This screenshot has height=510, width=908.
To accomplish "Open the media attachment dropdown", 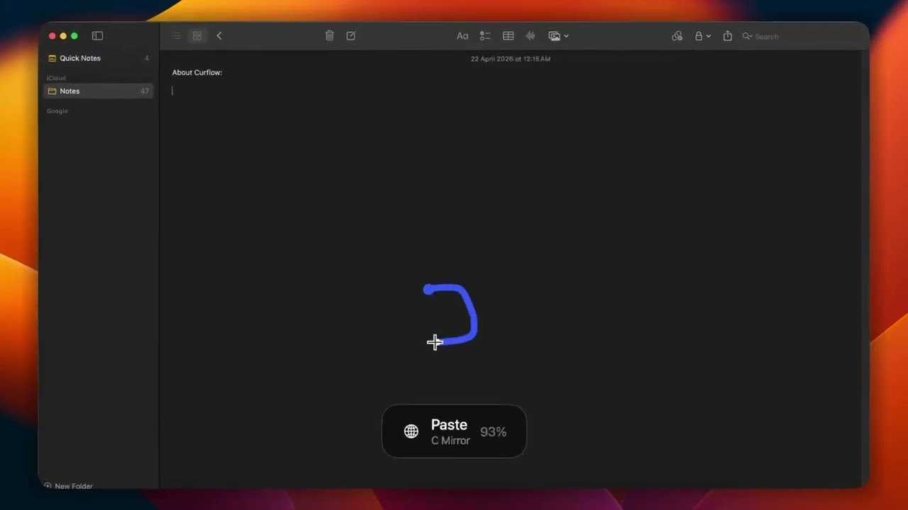I will pos(558,36).
